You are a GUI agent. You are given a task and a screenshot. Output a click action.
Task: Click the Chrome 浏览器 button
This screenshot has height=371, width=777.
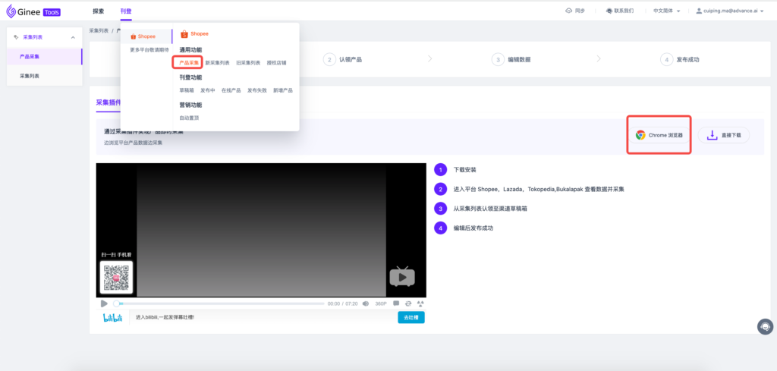659,135
